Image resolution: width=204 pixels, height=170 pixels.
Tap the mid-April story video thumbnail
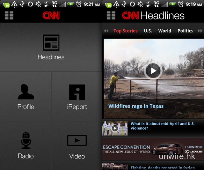coord(115,128)
